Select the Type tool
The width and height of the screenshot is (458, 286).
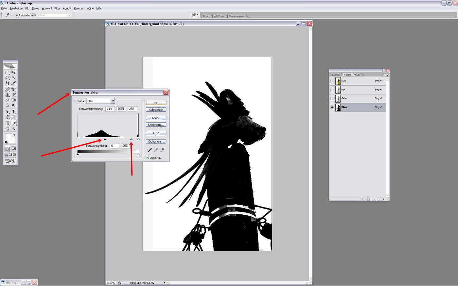click(x=13, y=112)
